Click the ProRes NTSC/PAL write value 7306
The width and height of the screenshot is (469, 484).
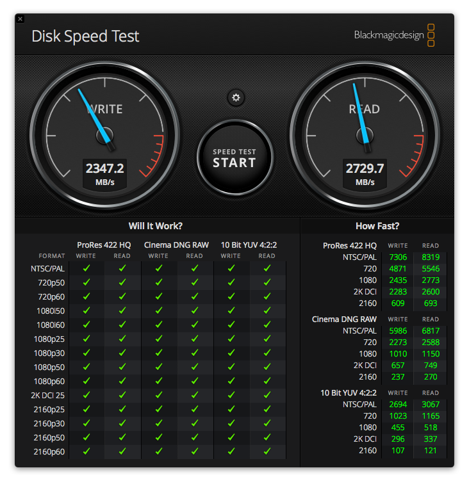click(398, 257)
